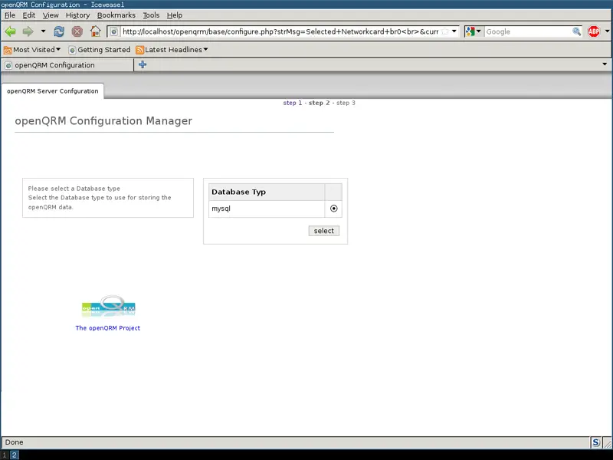Open the Bookmarks menu
This screenshot has height=460, width=613.
116,15
